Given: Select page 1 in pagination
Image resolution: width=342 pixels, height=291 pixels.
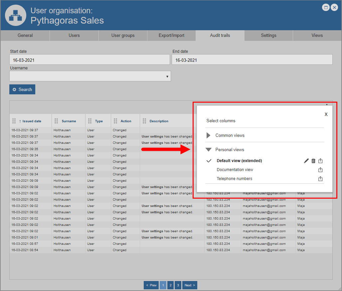Looking at the screenshot, I should 163,285.
